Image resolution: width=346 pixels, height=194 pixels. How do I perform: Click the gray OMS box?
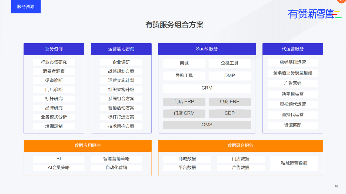(x=207, y=125)
